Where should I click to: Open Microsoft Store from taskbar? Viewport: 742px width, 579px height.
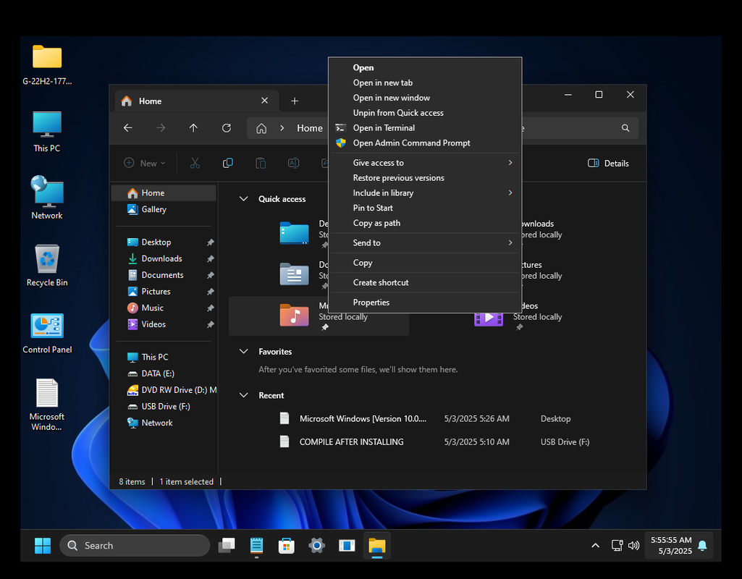286,546
